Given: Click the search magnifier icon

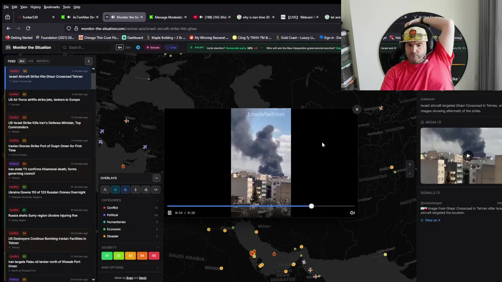Looking at the screenshot, I should point(64,47).
